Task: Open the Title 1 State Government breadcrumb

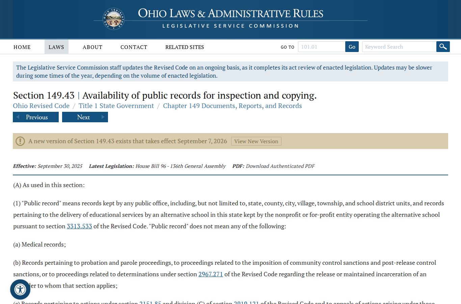Action: click(x=116, y=106)
